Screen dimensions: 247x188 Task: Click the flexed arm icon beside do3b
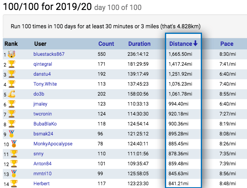tap(12, 94)
